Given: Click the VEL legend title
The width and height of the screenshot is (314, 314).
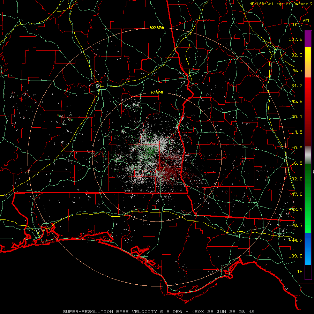Looking at the screenshot, I should point(307,21).
